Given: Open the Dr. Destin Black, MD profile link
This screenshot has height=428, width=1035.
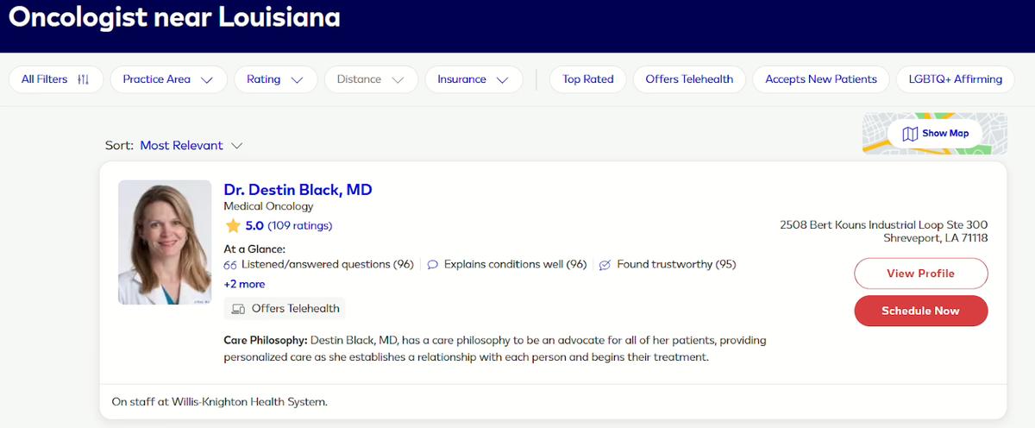Looking at the screenshot, I should tap(298, 190).
